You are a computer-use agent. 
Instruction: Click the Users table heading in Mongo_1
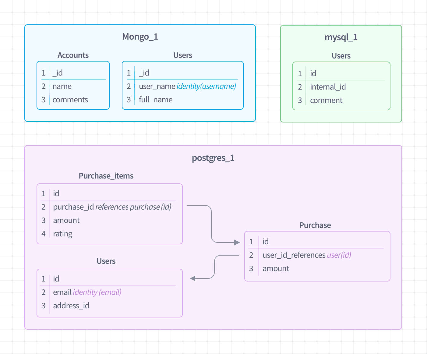[x=183, y=55]
